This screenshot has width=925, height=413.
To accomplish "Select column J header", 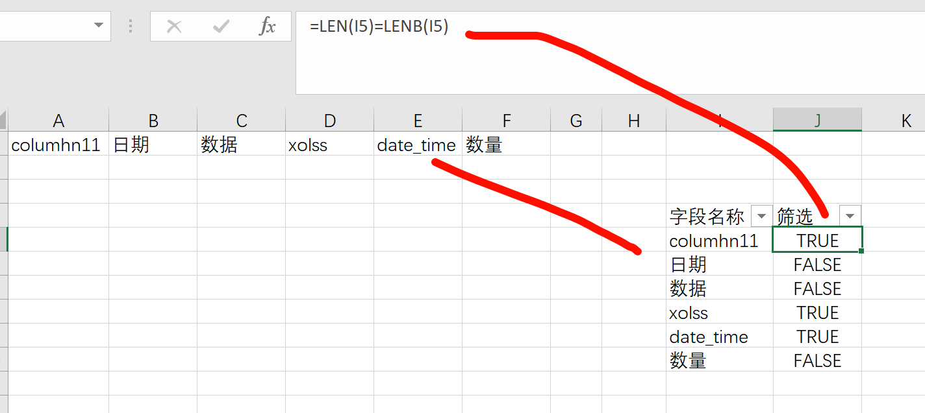I will (x=817, y=121).
